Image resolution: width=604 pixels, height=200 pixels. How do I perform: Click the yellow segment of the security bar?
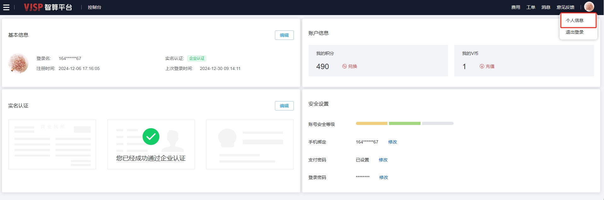point(372,123)
